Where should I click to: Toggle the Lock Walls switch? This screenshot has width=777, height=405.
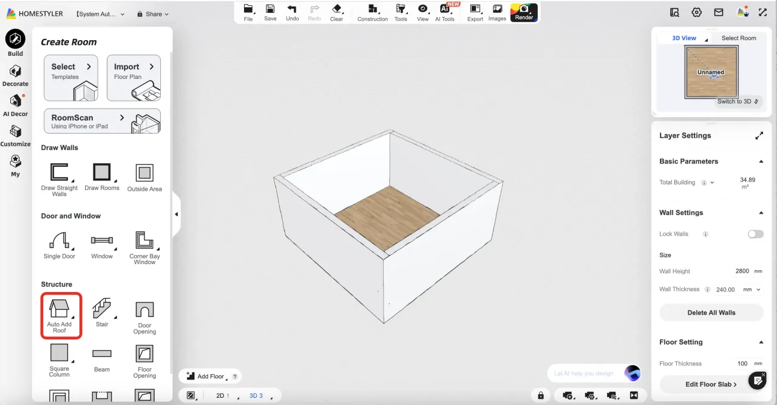755,234
